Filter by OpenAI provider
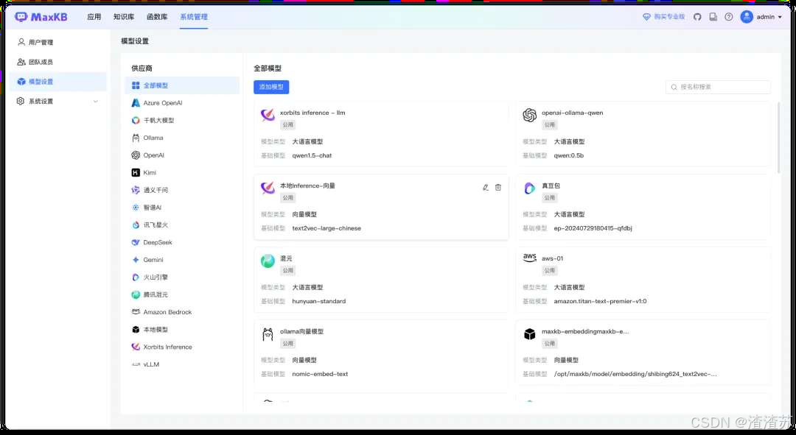Screen dimensions: 796x435 pos(182,155)
